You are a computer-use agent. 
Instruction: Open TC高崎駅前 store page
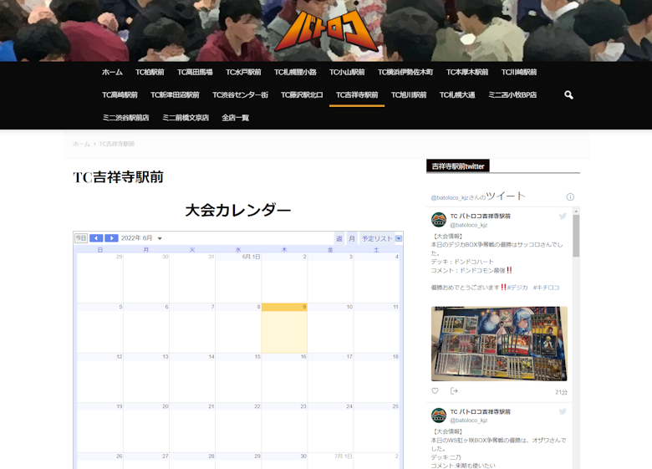click(x=120, y=95)
